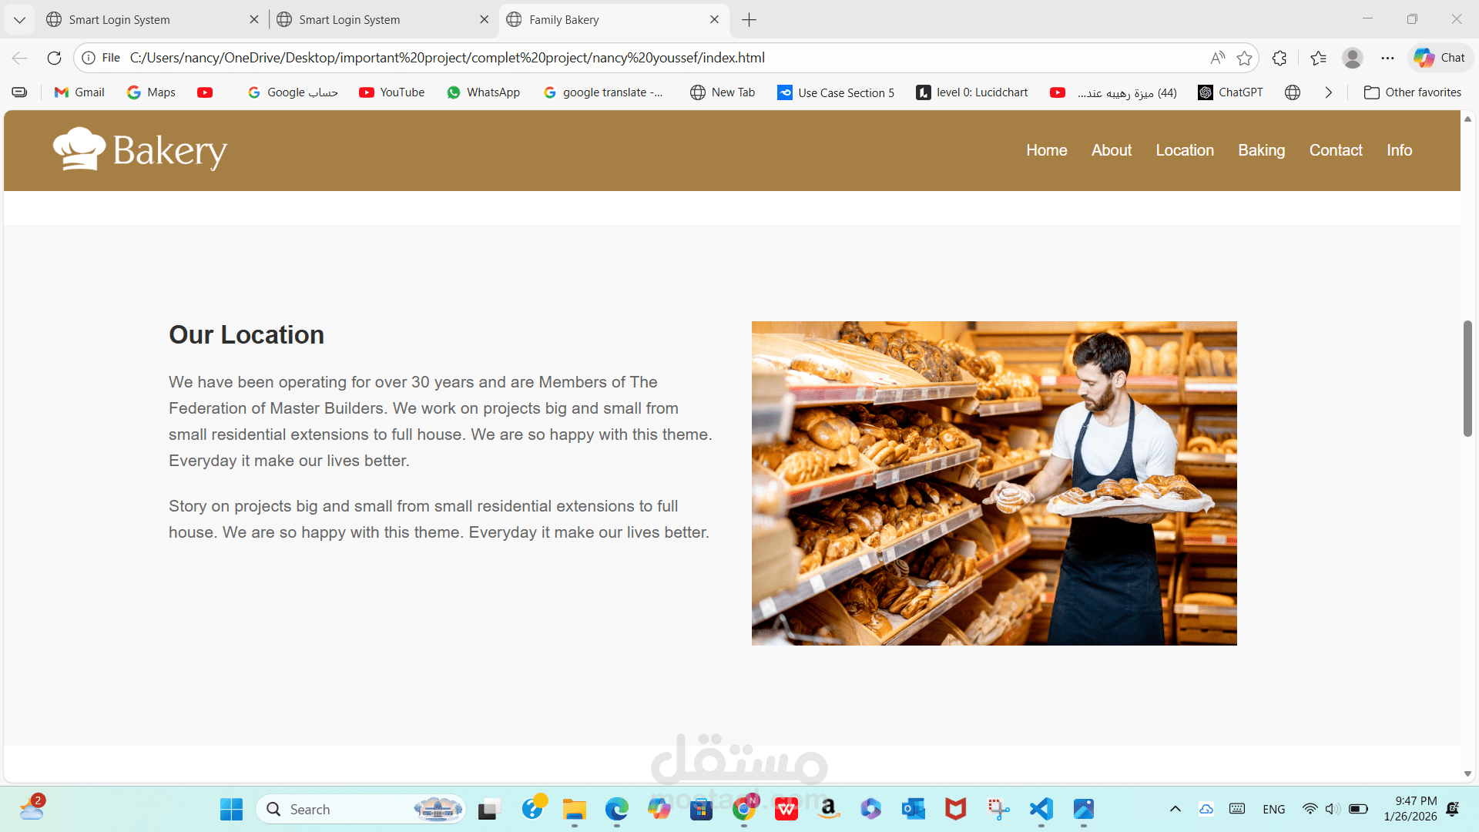Click the baker photo in Our Location
Image resolution: width=1479 pixels, height=832 pixels.
point(994,483)
